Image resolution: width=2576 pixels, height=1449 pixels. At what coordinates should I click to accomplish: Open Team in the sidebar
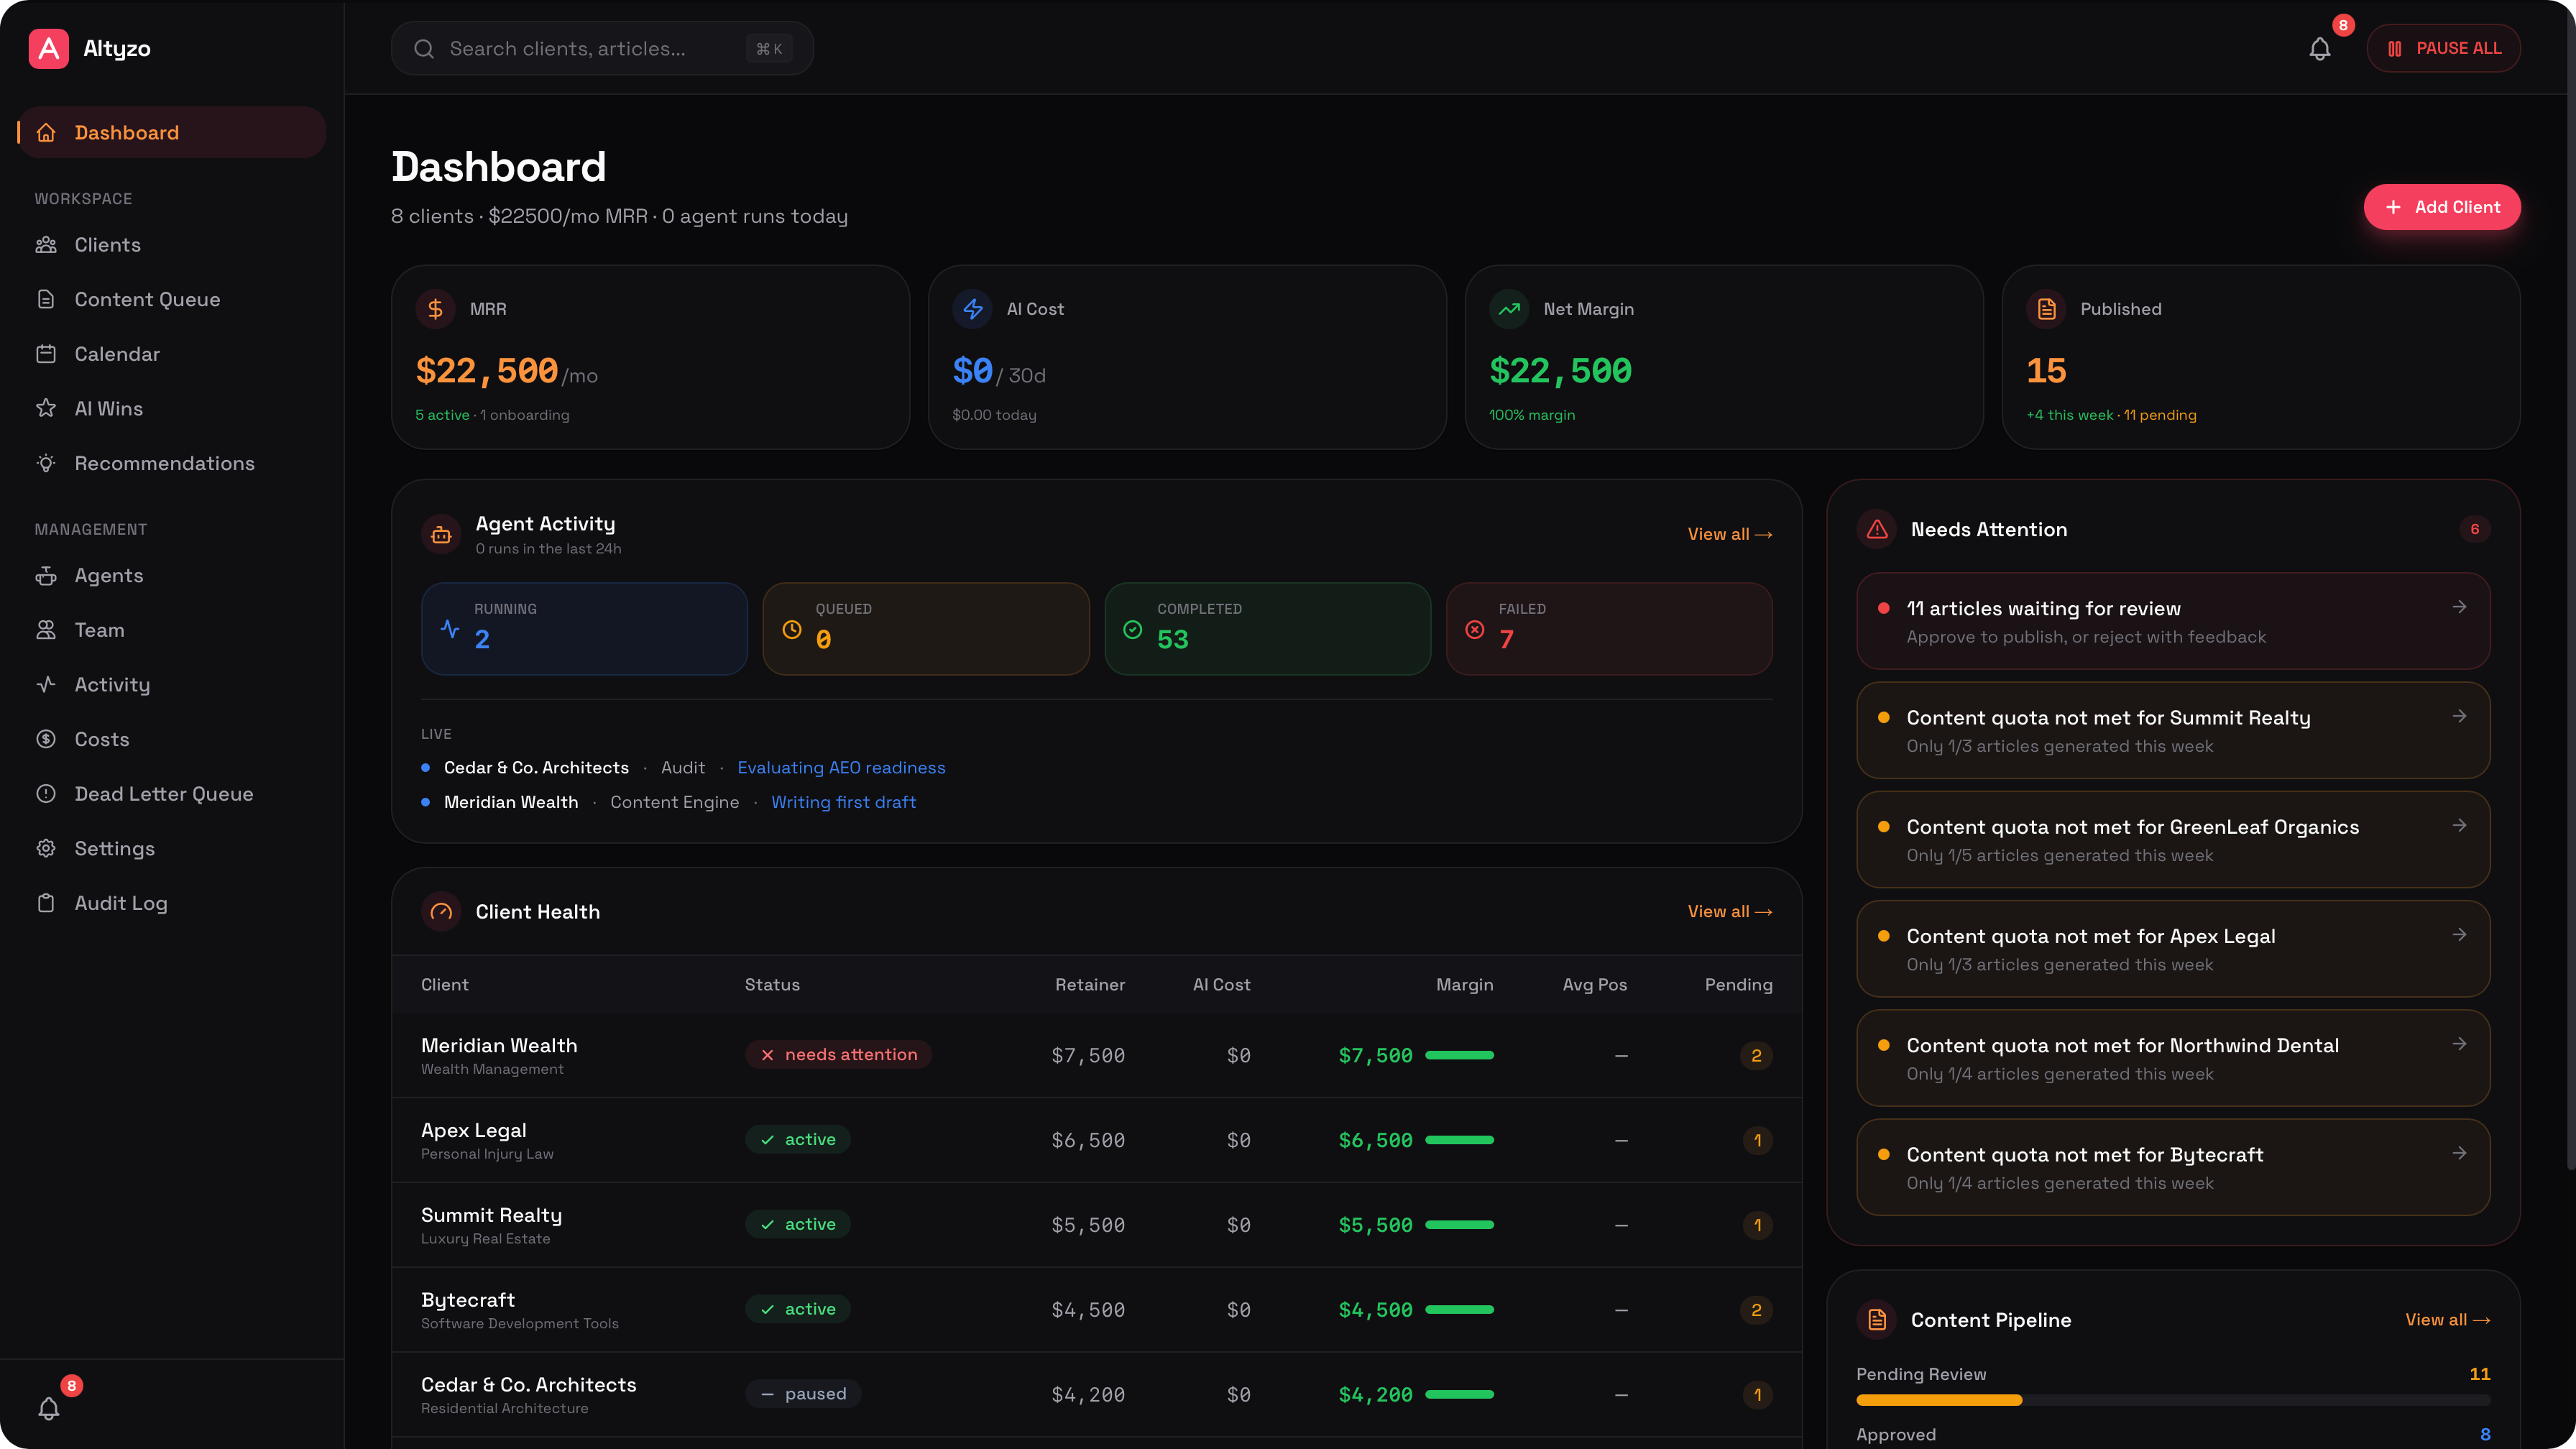172,630
